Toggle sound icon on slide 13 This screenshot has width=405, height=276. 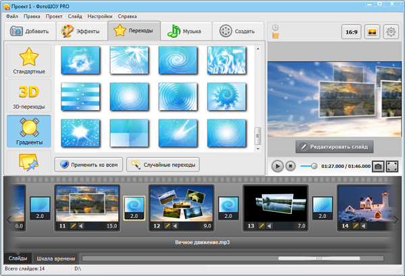269,226
